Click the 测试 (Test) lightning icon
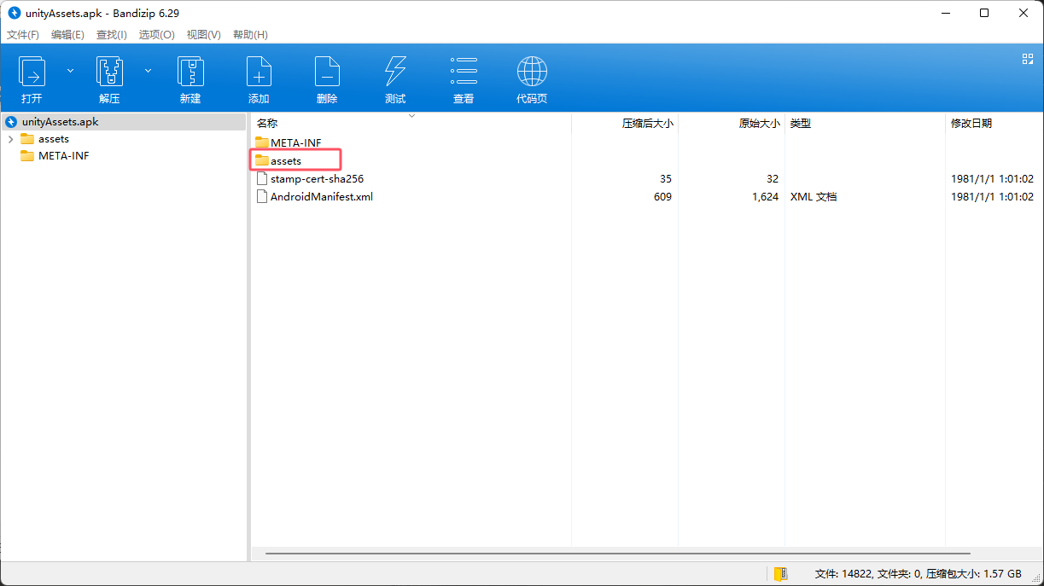The height and width of the screenshot is (586, 1044). 395,71
